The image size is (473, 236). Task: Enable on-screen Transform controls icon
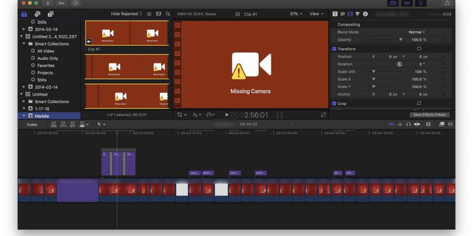pos(419,48)
